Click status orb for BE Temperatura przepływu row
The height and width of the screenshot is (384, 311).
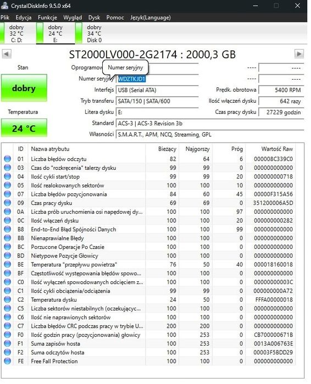8,264
